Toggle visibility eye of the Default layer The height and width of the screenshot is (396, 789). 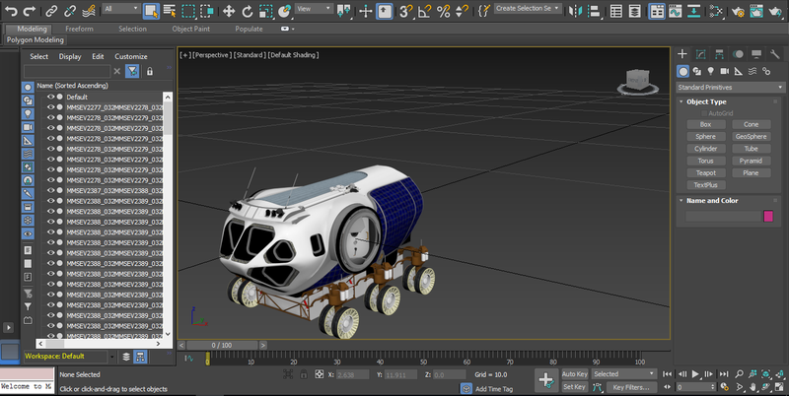50,98
